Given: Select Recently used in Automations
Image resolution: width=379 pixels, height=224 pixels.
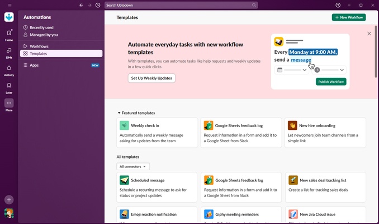Looking at the screenshot, I should (x=61, y=27).
